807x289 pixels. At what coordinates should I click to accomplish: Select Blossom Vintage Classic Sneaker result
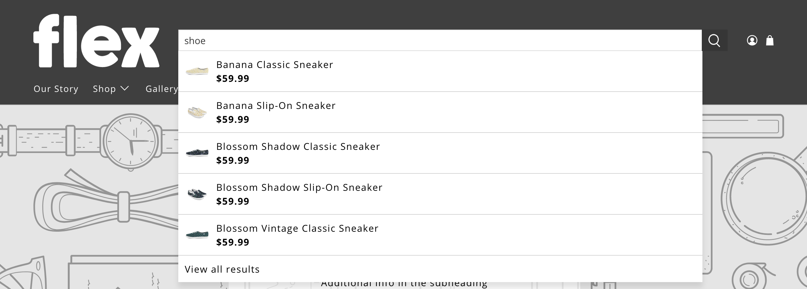click(x=440, y=235)
